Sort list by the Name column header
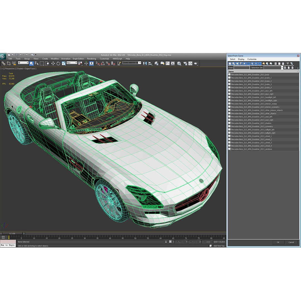 point(263,71)
